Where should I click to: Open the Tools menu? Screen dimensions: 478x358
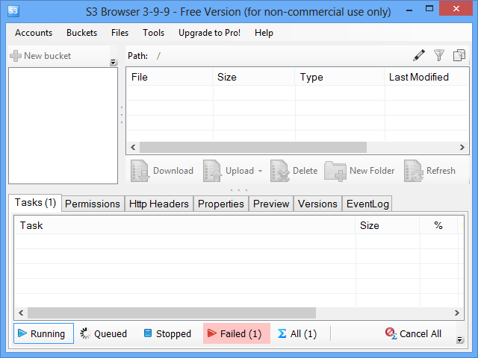tap(153, 33)
